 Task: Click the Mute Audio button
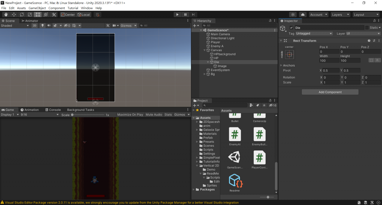154,115
